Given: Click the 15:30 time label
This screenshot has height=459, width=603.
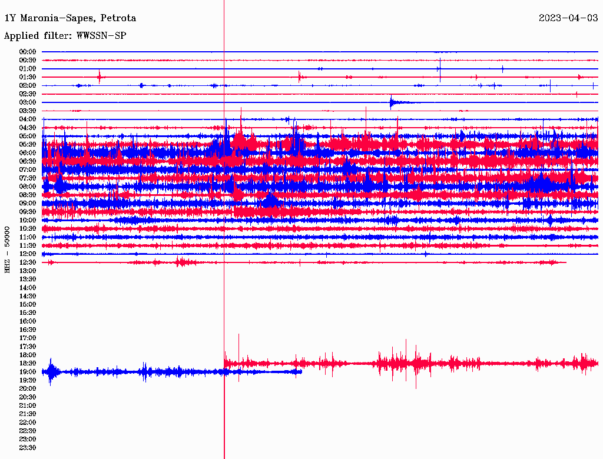Looking at the screenshot, I should pyautogui.click(x=28, y=313).
